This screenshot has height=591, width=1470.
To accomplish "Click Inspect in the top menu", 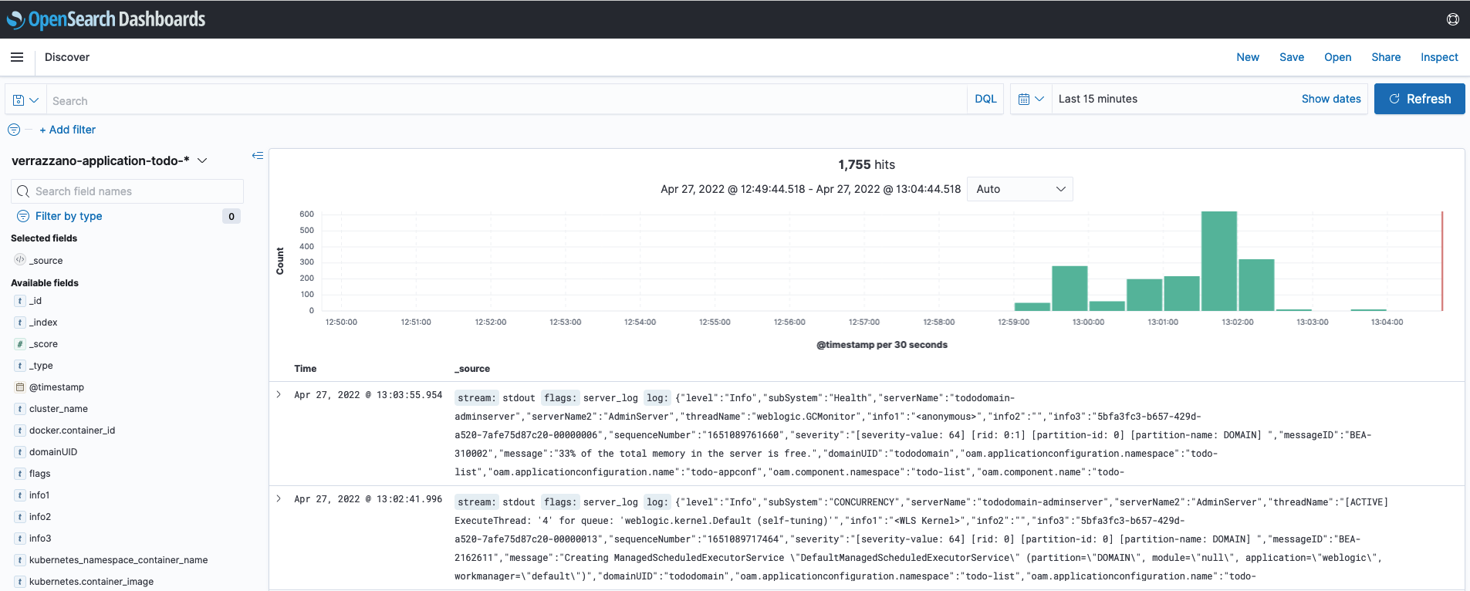I will pyautogui.click(x=1439, y=57).
